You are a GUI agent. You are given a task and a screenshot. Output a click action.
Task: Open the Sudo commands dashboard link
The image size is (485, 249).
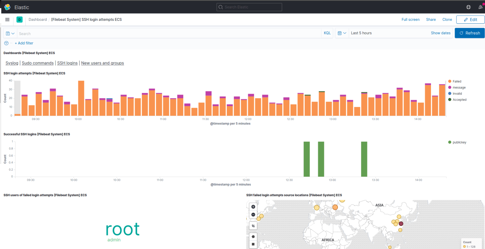(x=38, y=63)
